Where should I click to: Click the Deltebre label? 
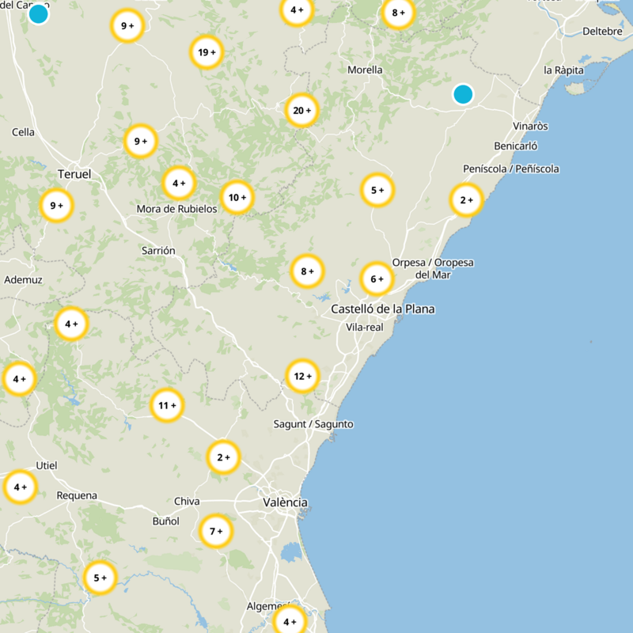[602, 32]
